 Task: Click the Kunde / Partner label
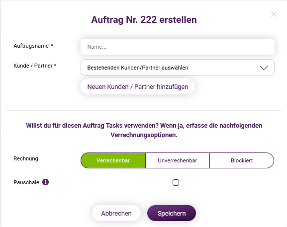click(x=35, y=66)
